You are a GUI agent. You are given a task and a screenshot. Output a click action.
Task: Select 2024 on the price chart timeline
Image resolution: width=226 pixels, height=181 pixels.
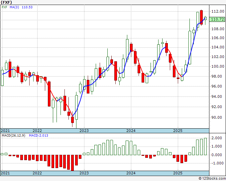[131, 131]
